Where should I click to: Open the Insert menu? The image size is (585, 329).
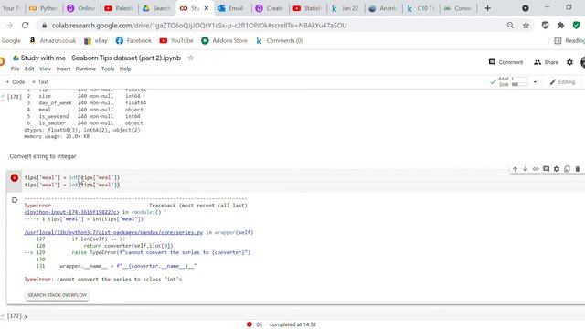[63, 69]
